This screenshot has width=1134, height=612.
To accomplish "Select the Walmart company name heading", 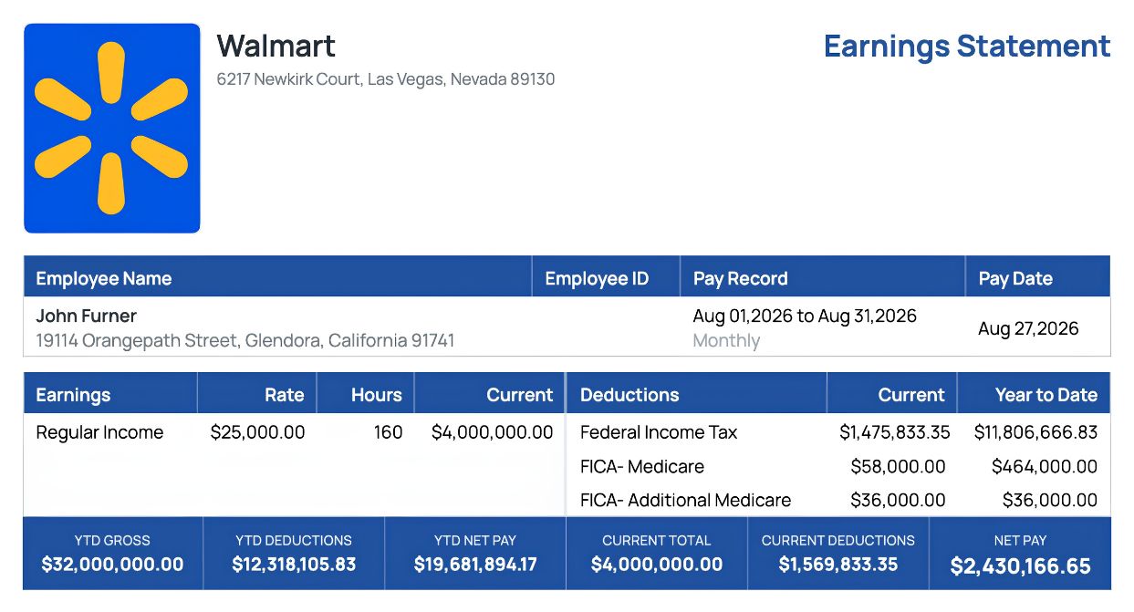I will point(276,46).
